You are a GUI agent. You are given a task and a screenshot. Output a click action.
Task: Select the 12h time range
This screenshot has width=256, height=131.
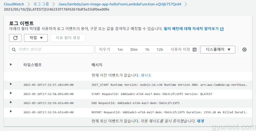[x=160, y=50]
